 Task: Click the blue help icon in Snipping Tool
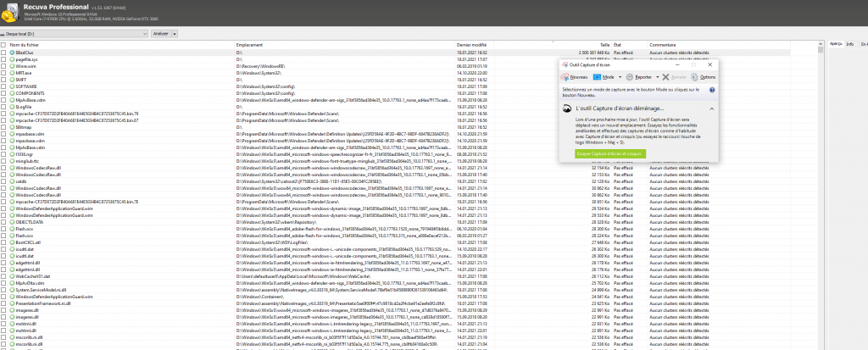click(712, 89)
